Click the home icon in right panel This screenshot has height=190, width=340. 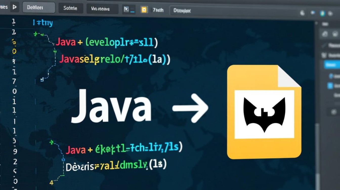pyautogui.click(x=325, y=34)
